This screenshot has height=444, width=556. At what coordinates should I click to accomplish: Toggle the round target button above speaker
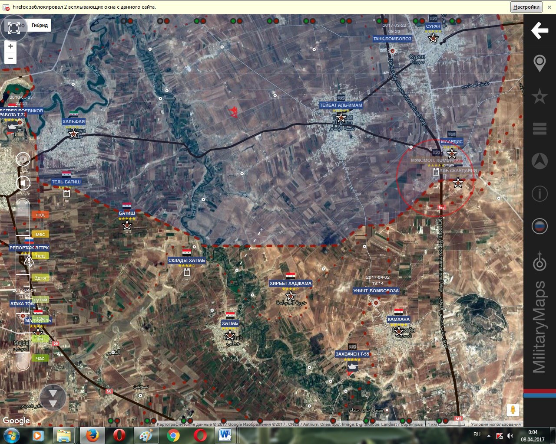[x=23, y=159]
